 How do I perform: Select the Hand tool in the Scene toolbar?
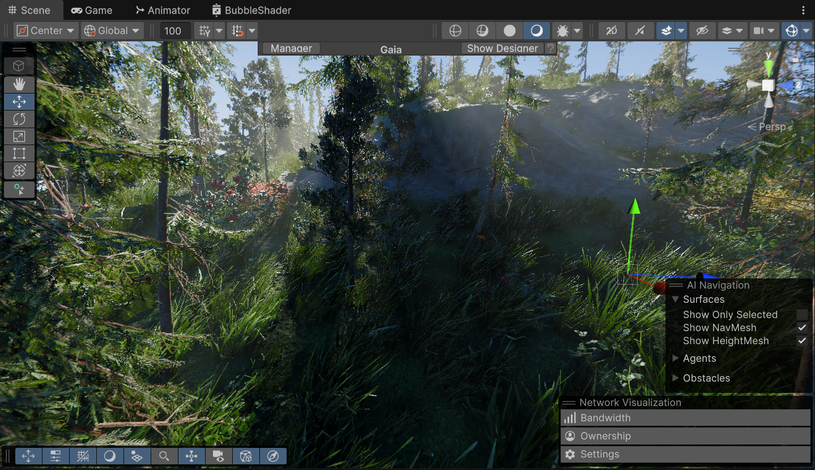pos(19,84)
